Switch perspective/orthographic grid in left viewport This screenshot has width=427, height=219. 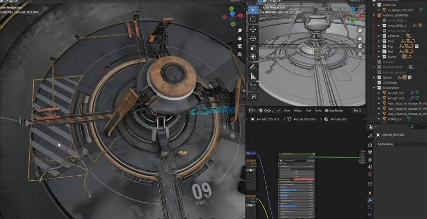coord(240,54)
